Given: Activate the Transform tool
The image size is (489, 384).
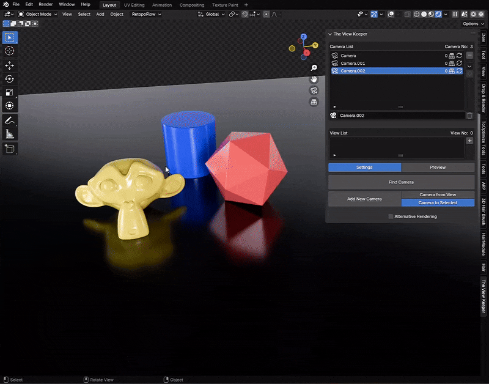Looking at the screenshot, I should pos(10,106).
